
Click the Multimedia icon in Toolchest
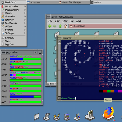3,23
